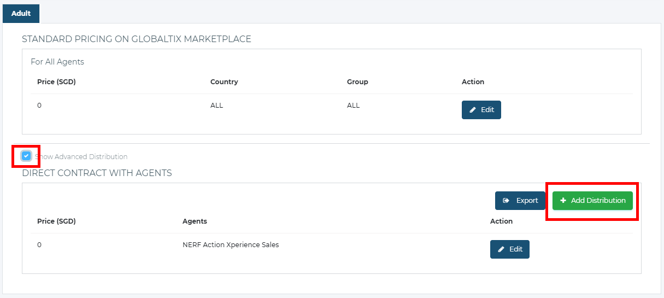Image resolution: width=664 pixels, height=298 pixels.
Task: Click the ALL value under Group
Action: coord(353,106)
